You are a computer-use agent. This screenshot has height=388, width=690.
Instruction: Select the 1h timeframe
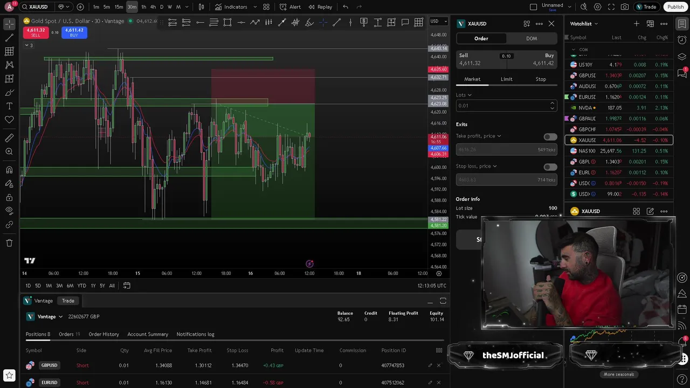click(x=143, y=7)
